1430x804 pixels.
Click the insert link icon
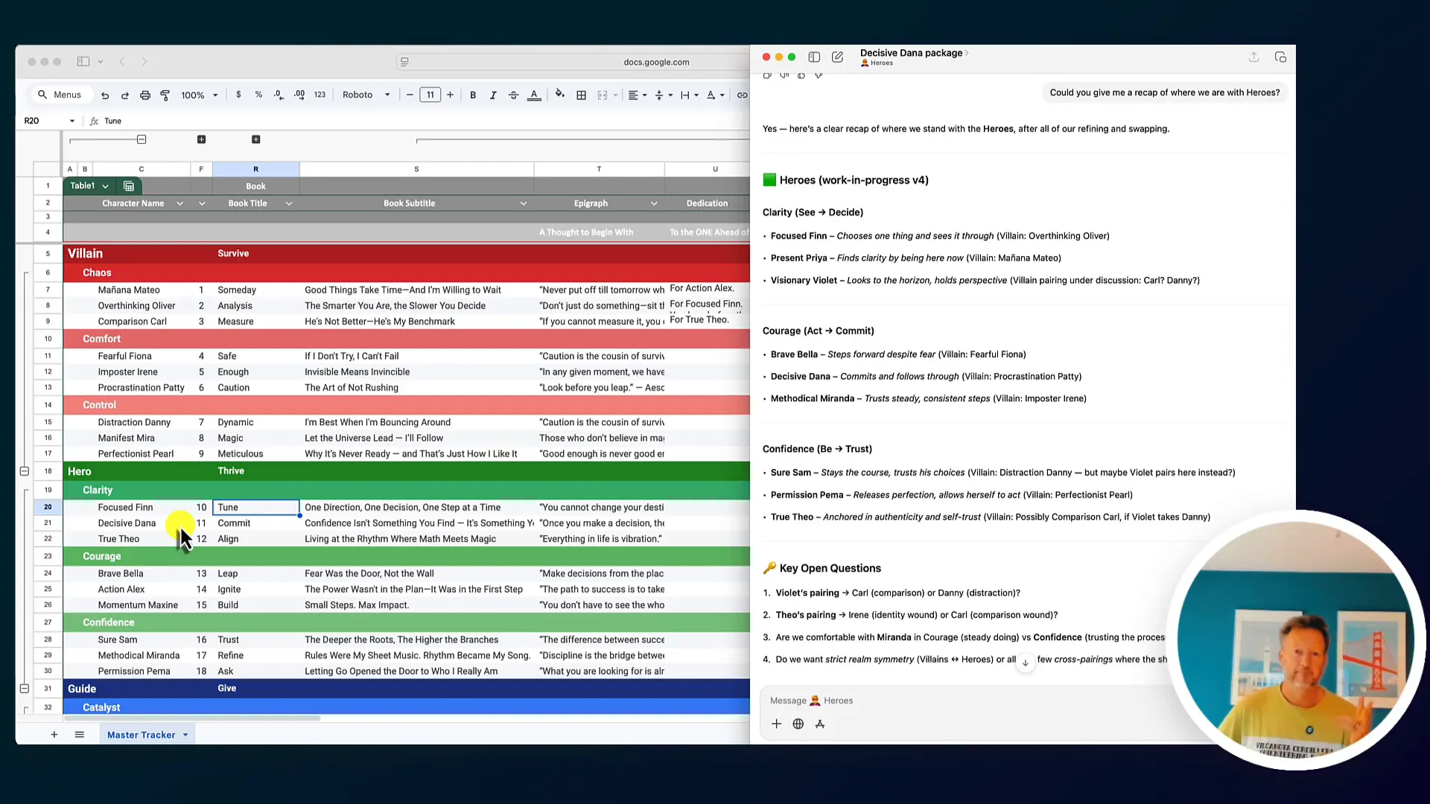click(743, 95)
